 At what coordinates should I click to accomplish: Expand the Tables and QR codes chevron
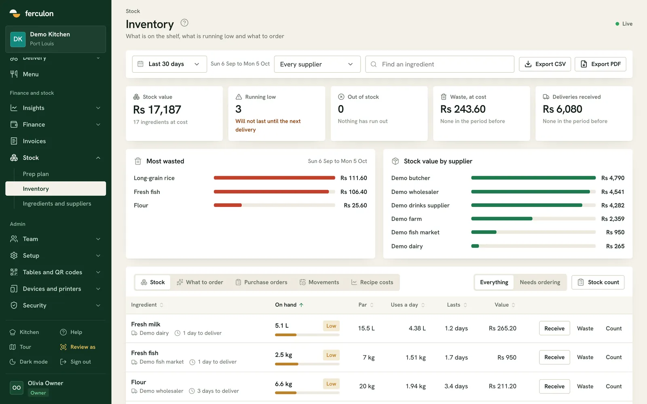[x=98, y=272]
